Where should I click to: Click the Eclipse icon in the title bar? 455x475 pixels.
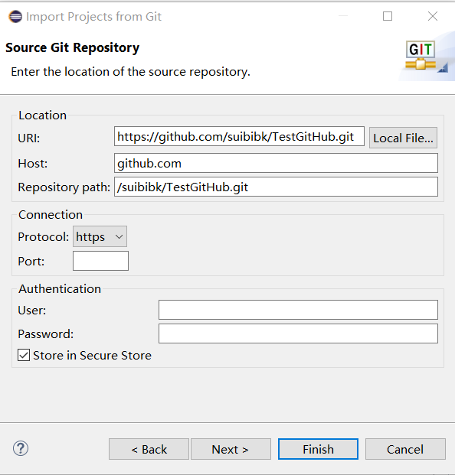[x=15, y=16]
